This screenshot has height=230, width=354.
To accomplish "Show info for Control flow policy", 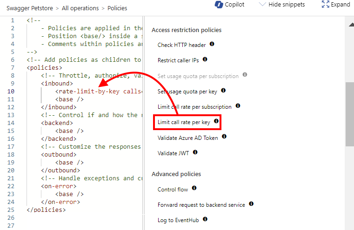I will click(x=194, y=189).
